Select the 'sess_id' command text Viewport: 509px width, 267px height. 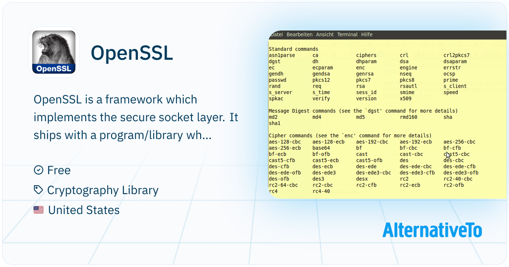tap(366, 92)
